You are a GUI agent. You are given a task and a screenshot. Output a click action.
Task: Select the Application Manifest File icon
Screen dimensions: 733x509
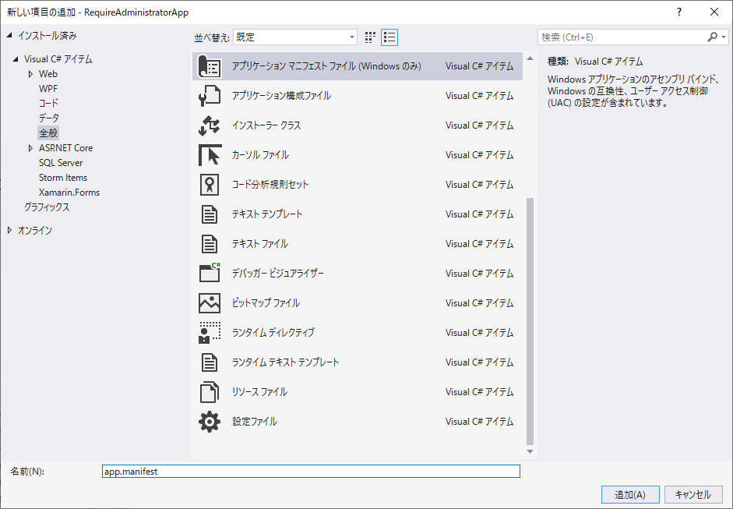(210, 66)
